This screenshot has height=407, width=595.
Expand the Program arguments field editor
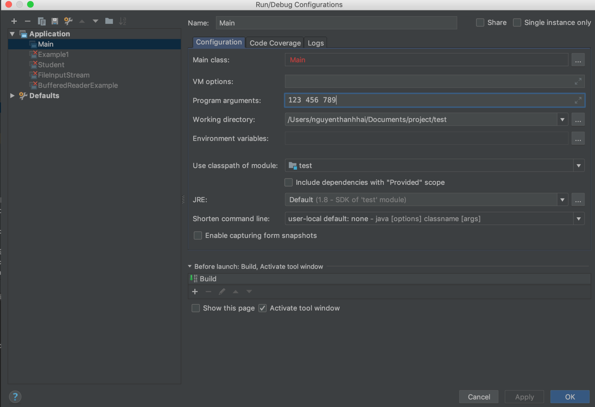coord(578,100)
